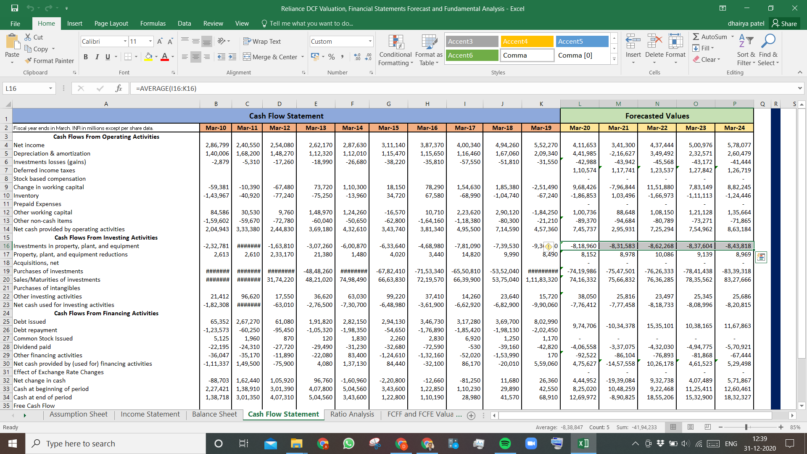The width and height of the screenshot is (807, 454).
Task: Click Delete cells icon
Action: [x=654, y=42]
